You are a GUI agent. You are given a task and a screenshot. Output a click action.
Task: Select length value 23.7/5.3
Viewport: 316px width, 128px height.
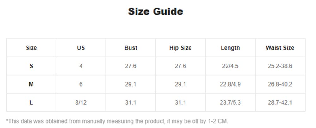tap(230, 102)
